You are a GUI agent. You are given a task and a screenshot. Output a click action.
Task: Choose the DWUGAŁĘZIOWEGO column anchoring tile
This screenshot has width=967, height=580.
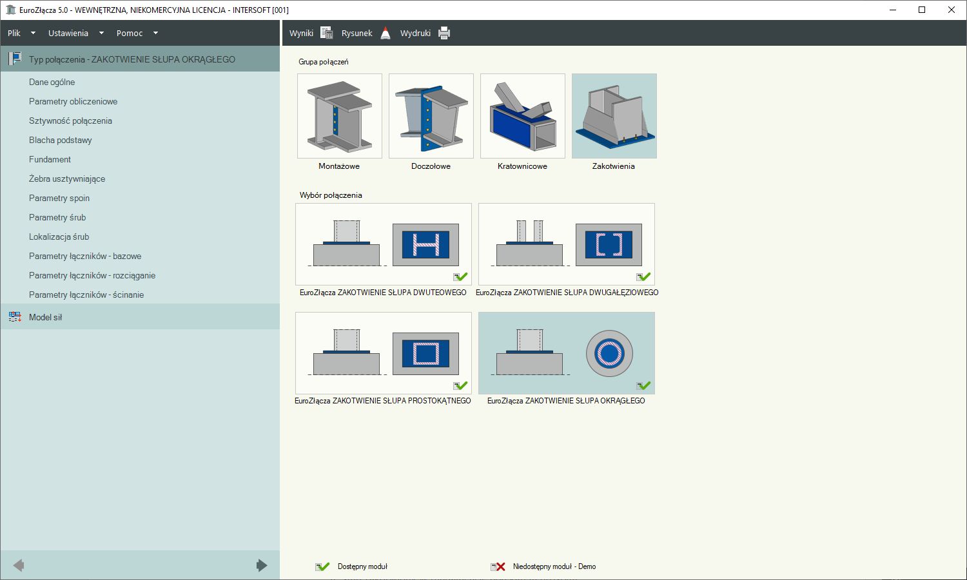(567, 244)
